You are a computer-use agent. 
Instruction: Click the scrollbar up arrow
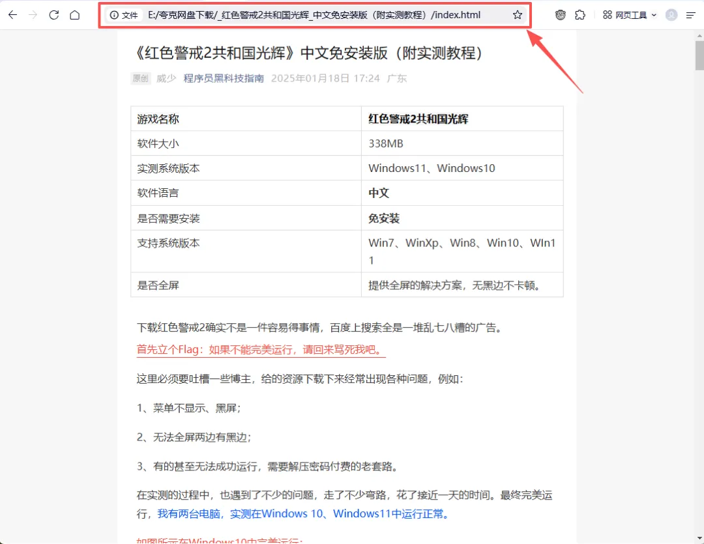pyautogui.click(x=699, y=35)
